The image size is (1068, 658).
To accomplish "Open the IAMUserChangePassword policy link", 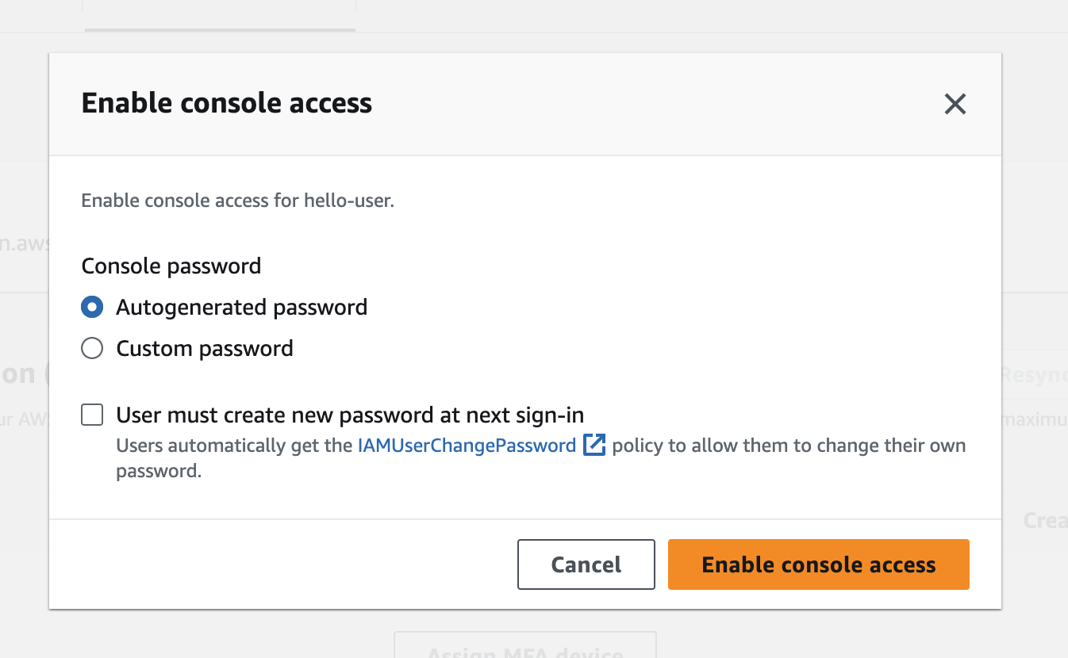I will 467,446.
